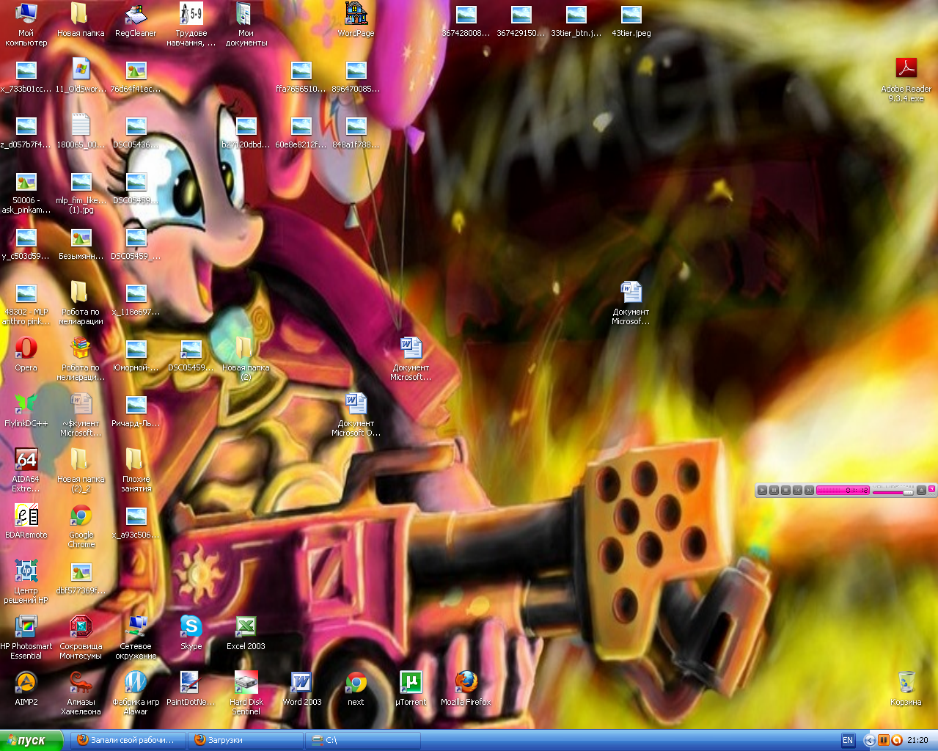Launch the Opera browser shortcut
Screen dimensions: 938x751
(x=26, y=354)
